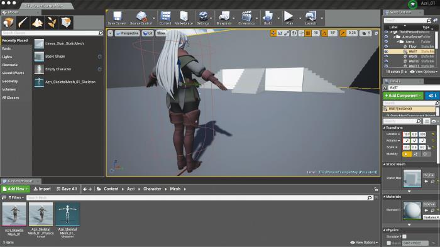The height and width of the screenshot is (247, 440).
Task: Open Source Control from the toolbar
Action: pyautogui.click(x=141, y=18)
